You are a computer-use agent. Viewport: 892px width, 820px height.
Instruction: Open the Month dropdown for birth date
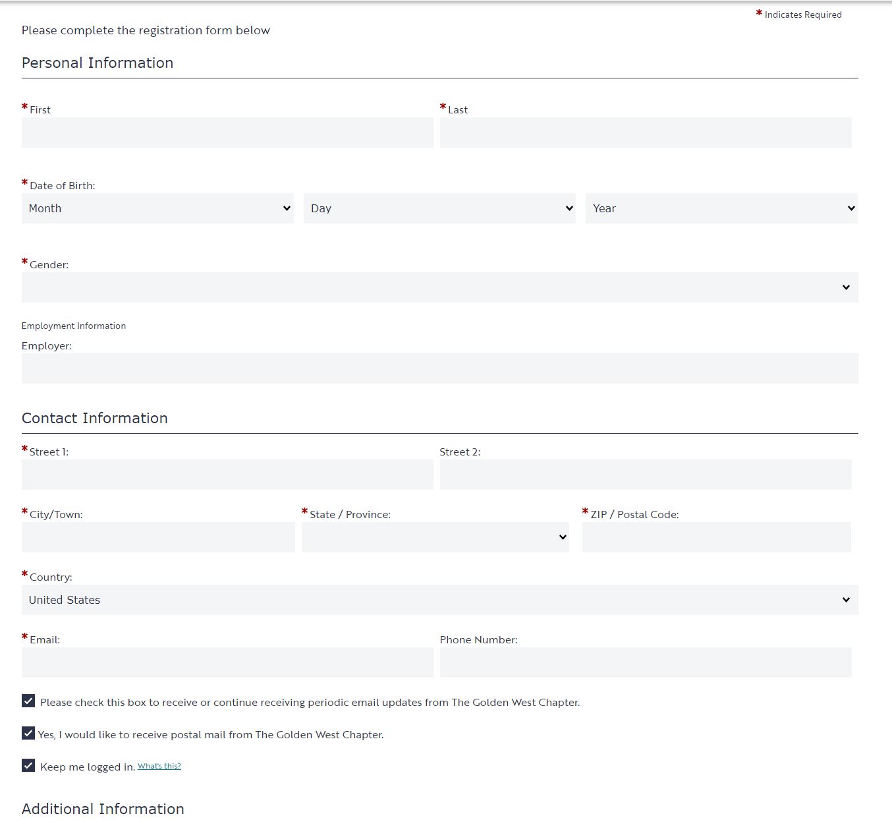[x=157, y=208]
